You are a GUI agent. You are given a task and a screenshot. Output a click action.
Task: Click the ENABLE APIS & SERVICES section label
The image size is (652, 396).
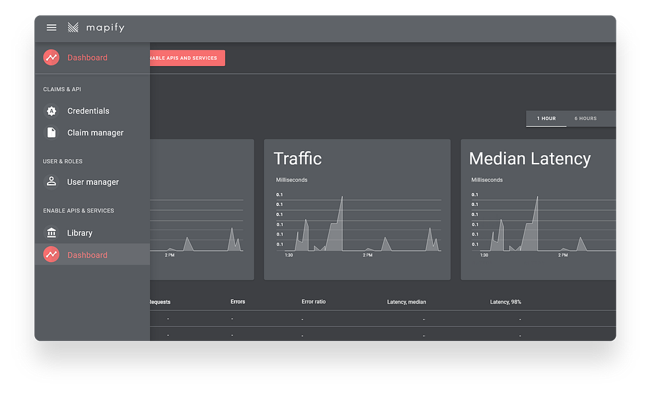coord(79,211)
